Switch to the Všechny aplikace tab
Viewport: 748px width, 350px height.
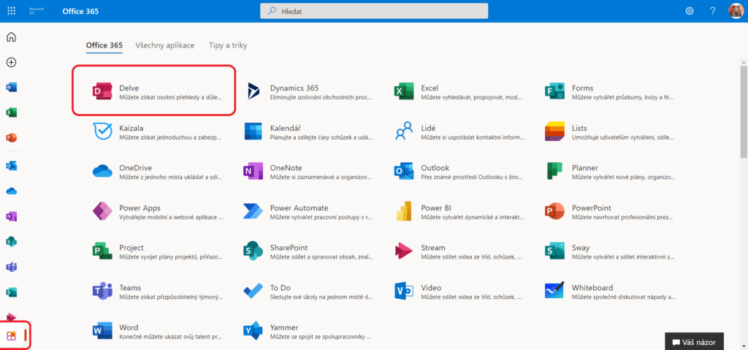point(164,45)
